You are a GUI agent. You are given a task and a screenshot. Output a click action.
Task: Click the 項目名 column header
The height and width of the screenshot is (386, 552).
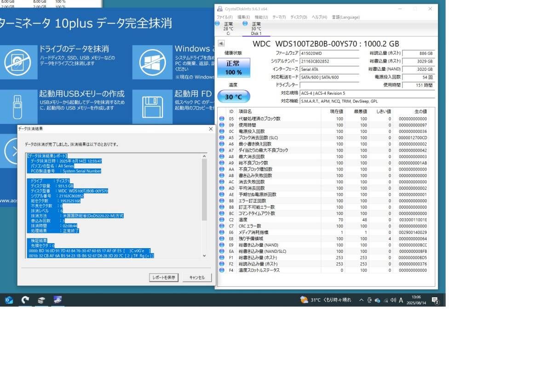(x=245, y=112)
